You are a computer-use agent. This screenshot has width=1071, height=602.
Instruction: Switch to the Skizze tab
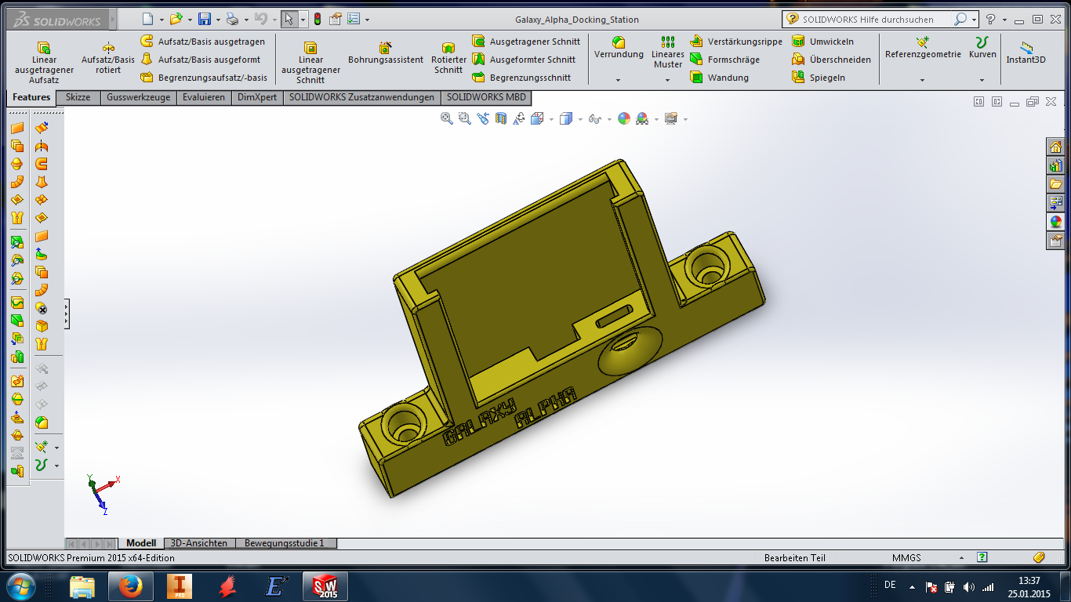point(78,98)
